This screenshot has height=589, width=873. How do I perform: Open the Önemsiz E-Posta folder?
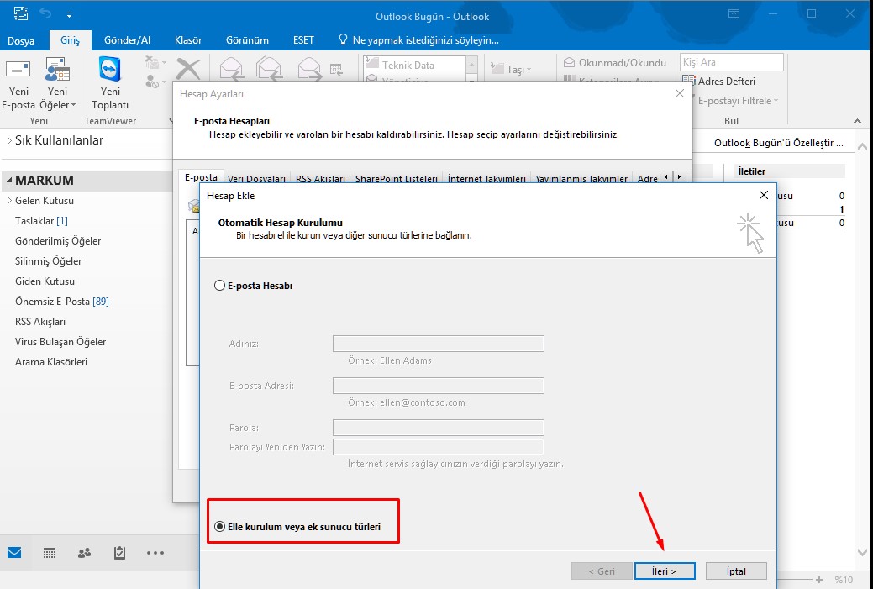[62, 301]
